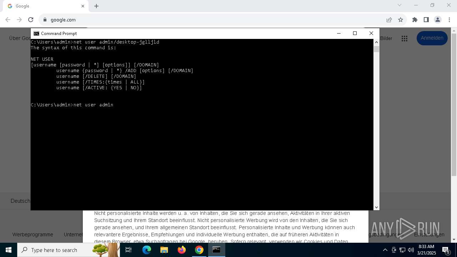The image size is (457, 257).
Task: Open the Windows Start menu
Action: pyautogui.click(x=9, y=250)
